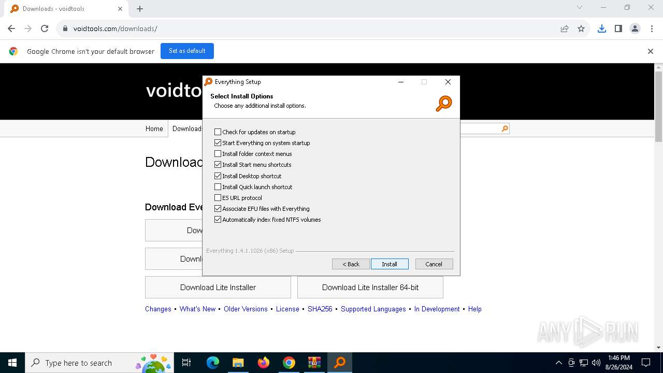This screenshot has height=373, width=663.
Task: Open Task View on taskbar
Action: coord(186,363)
